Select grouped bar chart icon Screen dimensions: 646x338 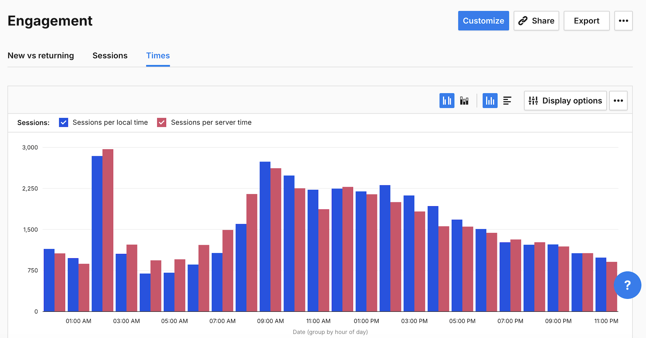point(447,101)
